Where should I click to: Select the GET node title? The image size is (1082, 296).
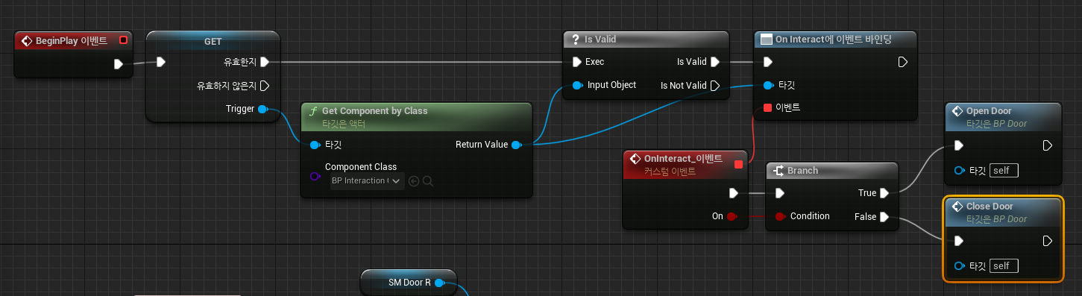click(213, 42)
